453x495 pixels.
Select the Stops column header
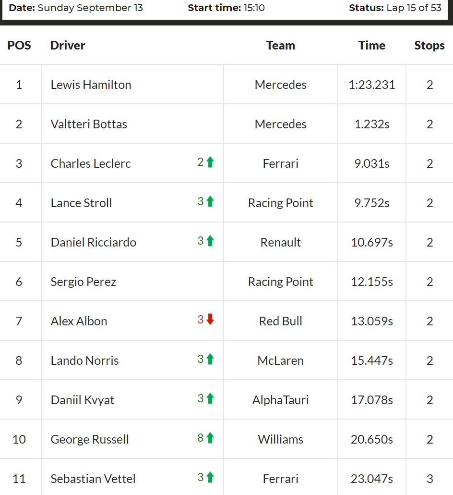tap(429, 46)
